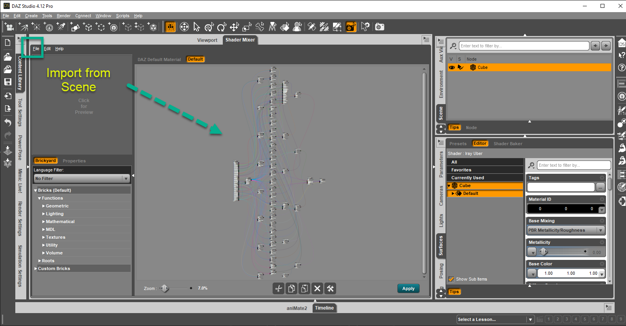Image resolution: width=626 pixels, height=326 pixels.
Task: Create new scene file from left sidebar
Action: (x=7, y=42)
